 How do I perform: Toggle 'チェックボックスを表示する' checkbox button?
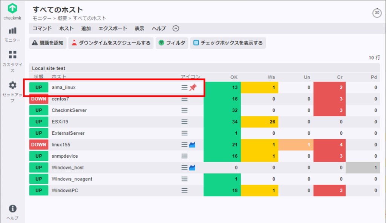228,43
